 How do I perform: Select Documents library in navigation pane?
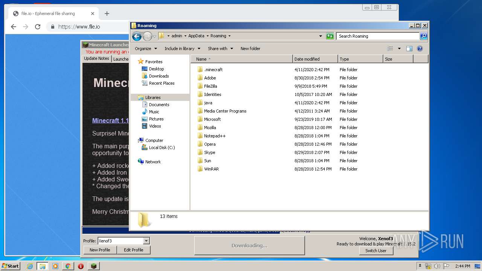pyautogui.click(x=159, y=105)
